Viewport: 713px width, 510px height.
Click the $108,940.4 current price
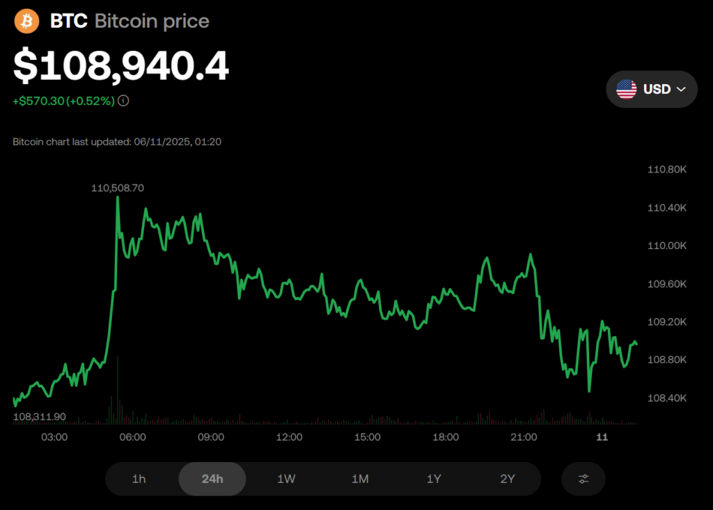tap(121, 66)
